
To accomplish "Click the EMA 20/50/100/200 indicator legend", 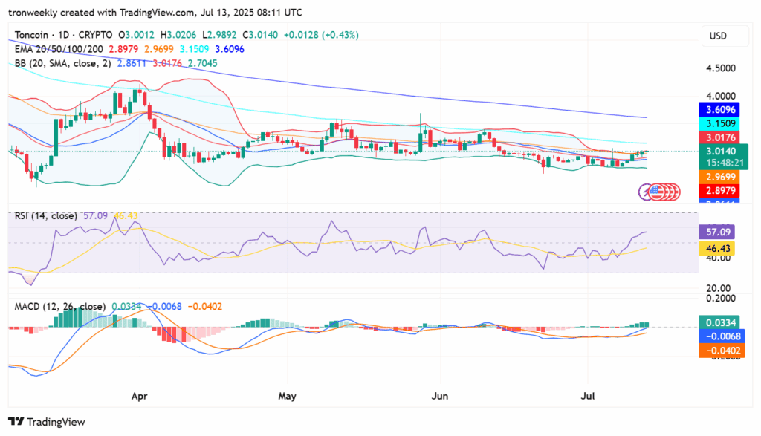I will 59,49.
